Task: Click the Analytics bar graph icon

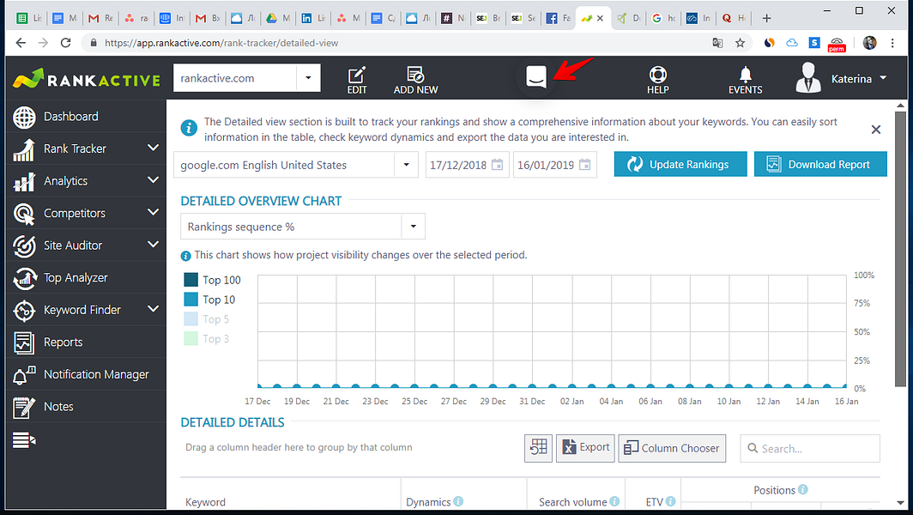Action: (24, 182)
